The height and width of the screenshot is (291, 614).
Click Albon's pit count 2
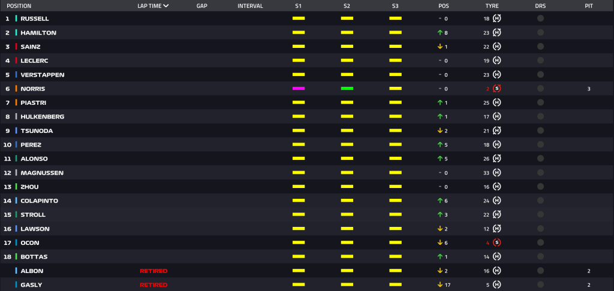click(x=589, y=271)
